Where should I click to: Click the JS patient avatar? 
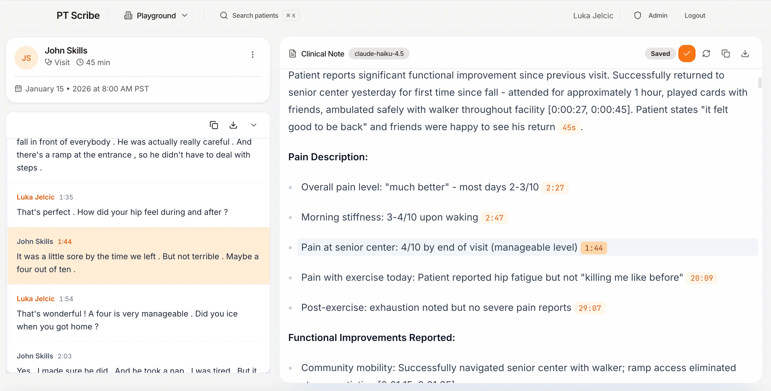click(x=26, y=58)
